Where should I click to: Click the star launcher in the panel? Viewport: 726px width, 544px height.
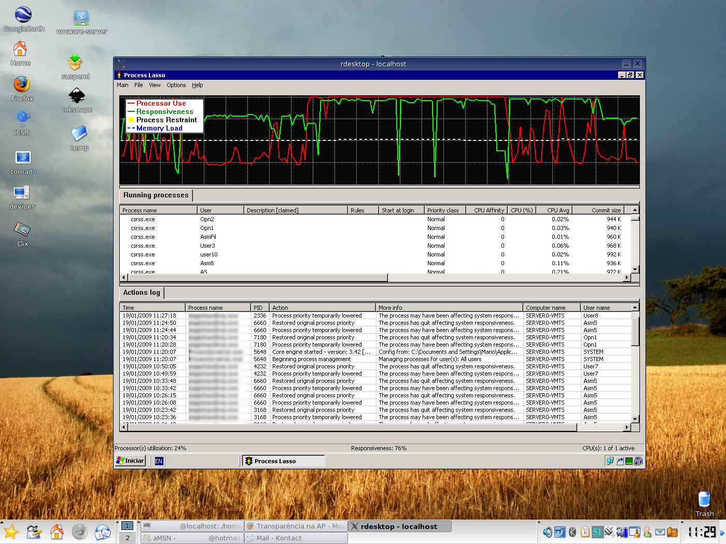(x=11, y=532)
